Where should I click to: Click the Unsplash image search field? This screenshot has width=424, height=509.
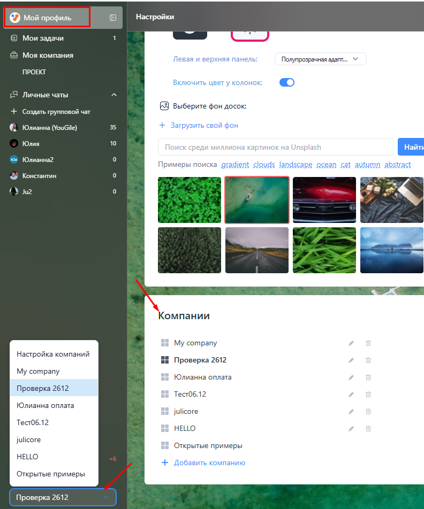275,147
